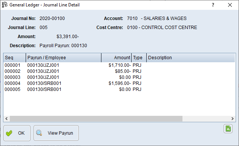Click the Amount column header

[116, 58]
